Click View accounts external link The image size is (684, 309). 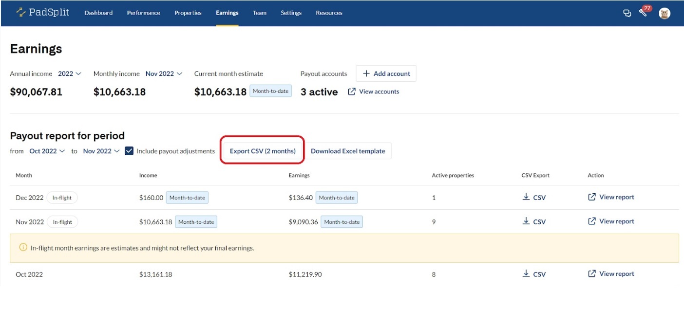pos(374,91)
